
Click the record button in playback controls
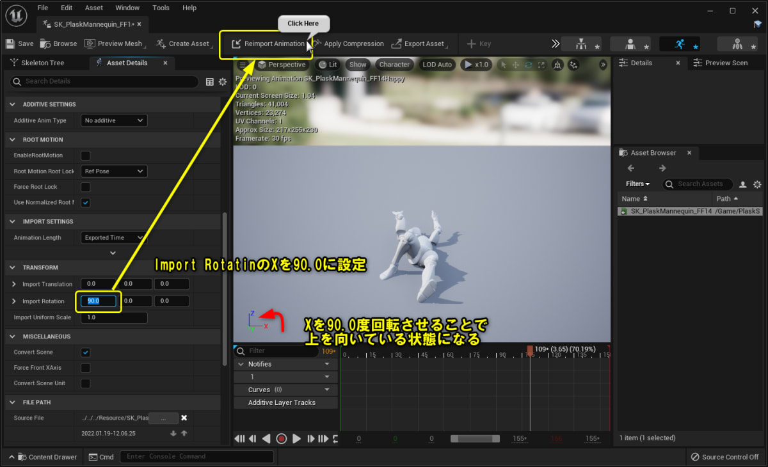pyautogui.click(x=281, y=439)
